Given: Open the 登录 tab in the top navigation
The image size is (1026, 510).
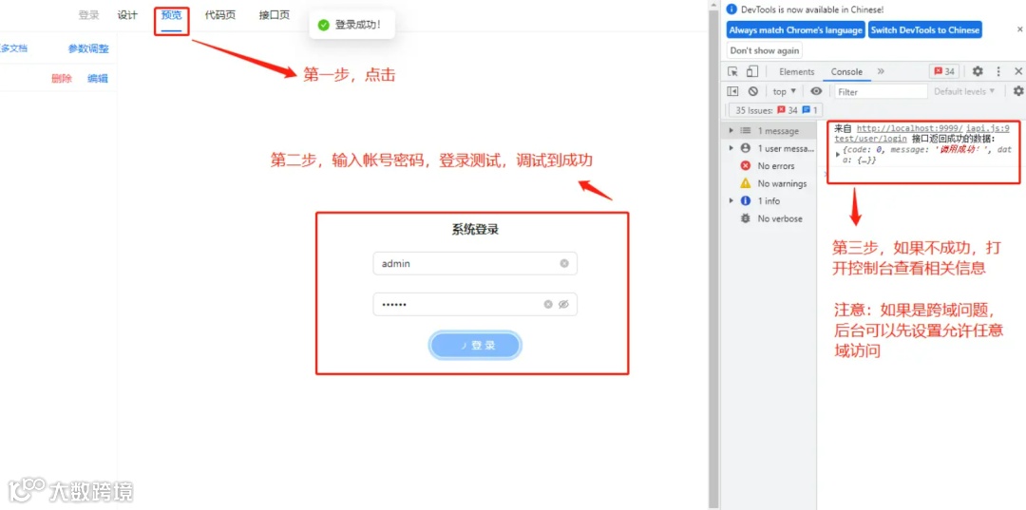Looking at the screenshot, I should [x=89, y=15].
